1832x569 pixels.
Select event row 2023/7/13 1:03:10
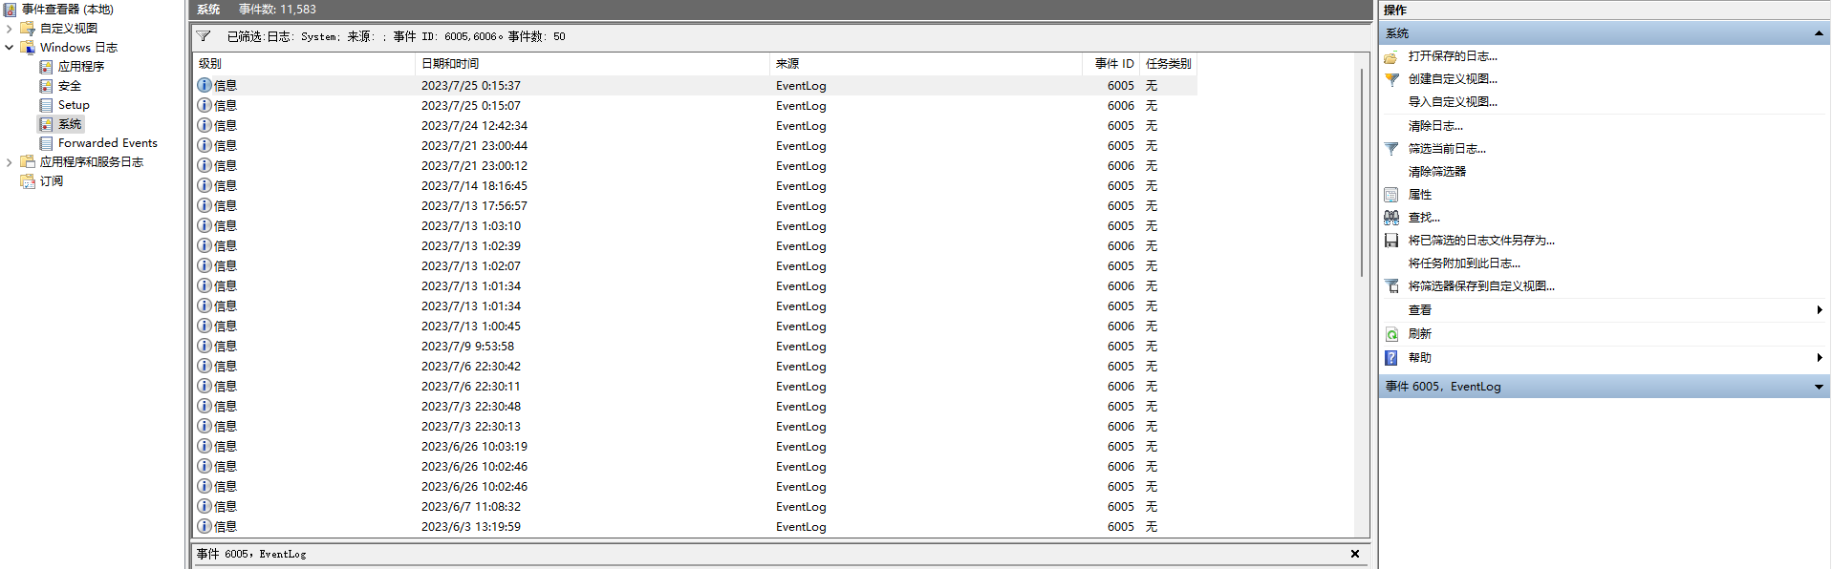point(695,226)
